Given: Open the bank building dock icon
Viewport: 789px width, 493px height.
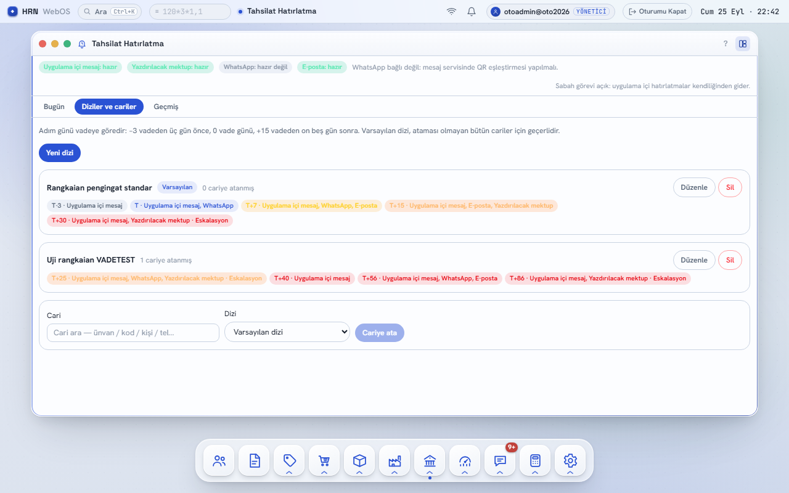Looking at the screenshot, I should coord(430,460).
